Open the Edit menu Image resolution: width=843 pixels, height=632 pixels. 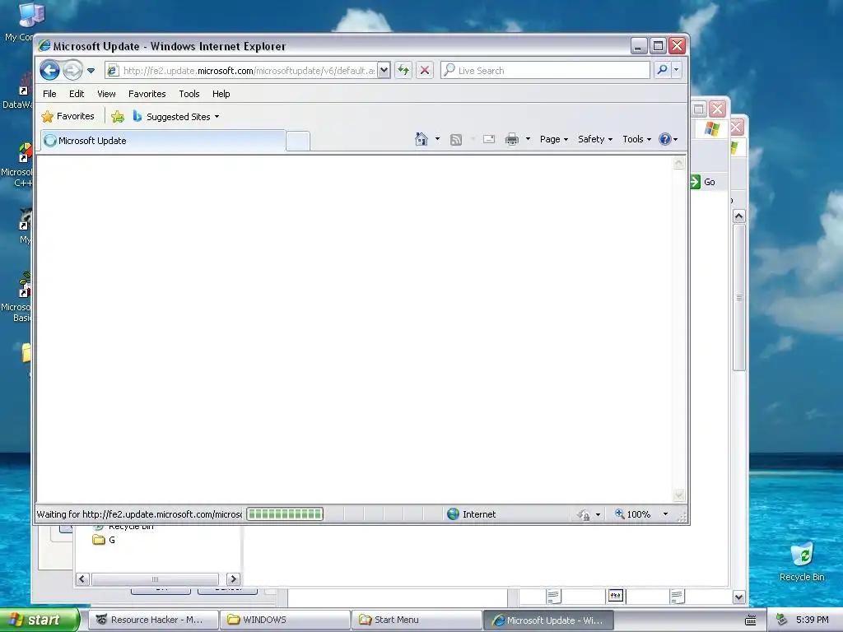point(77,94)
